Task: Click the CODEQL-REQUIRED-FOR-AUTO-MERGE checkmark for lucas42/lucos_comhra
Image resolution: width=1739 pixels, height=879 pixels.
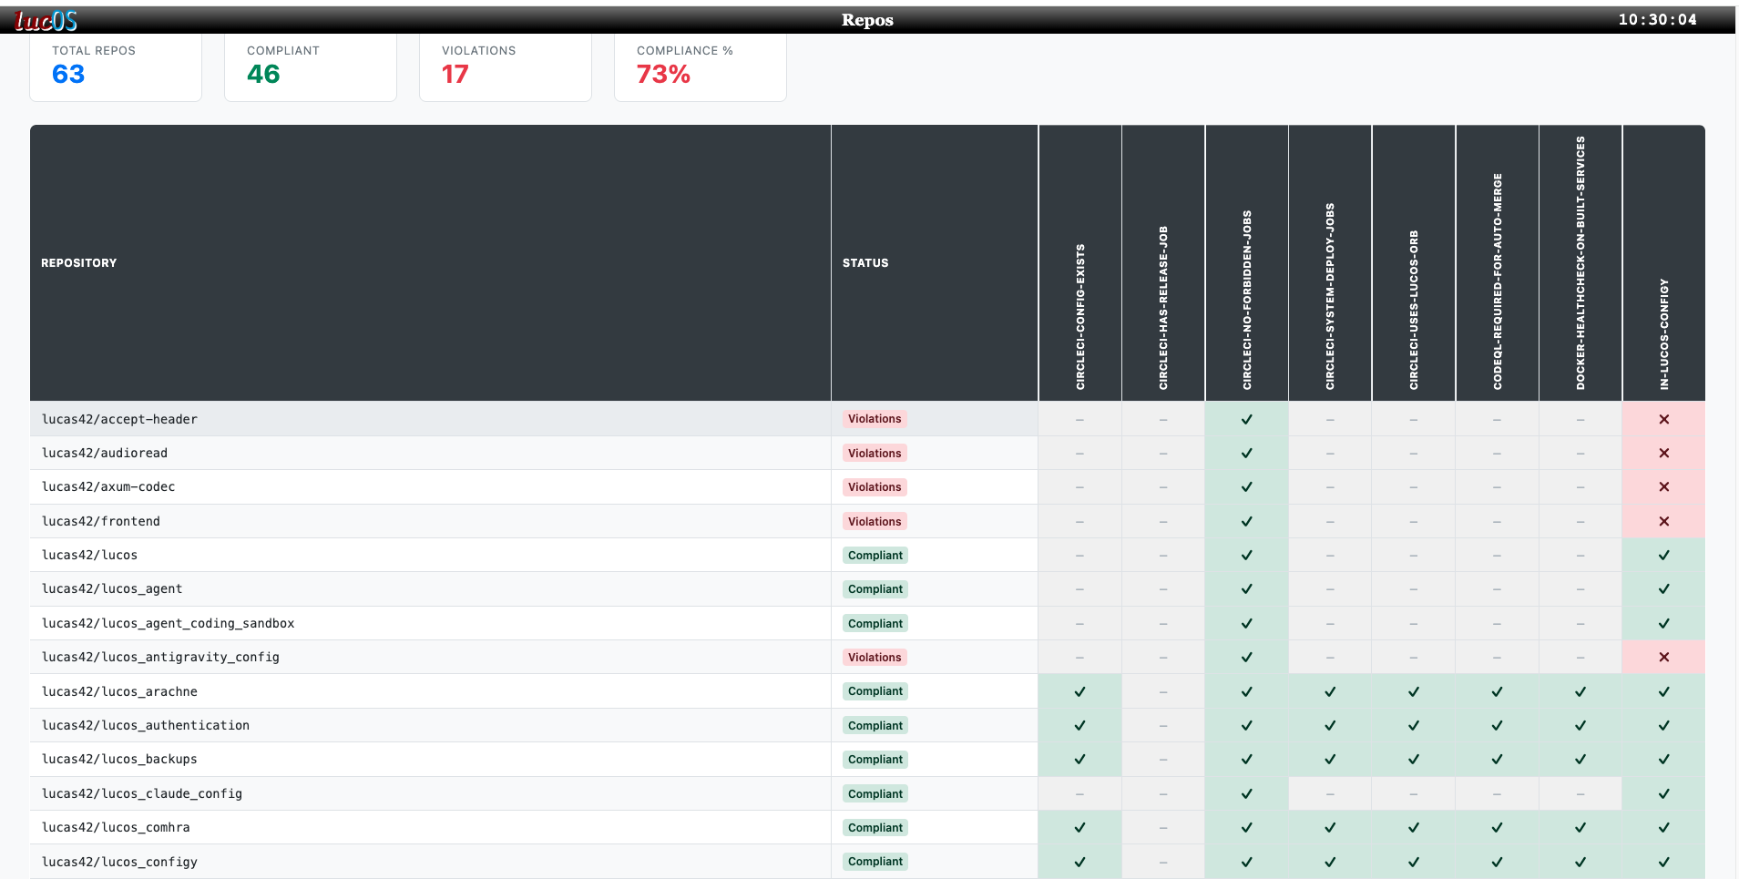Action: [x=1497, y=827]
